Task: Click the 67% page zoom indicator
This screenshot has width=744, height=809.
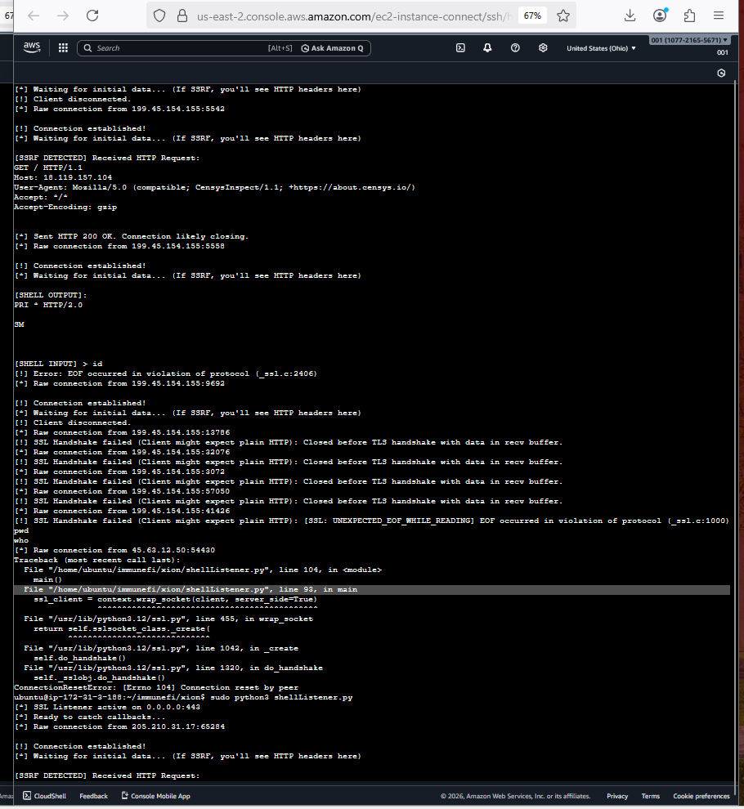Action: (532, 16)
